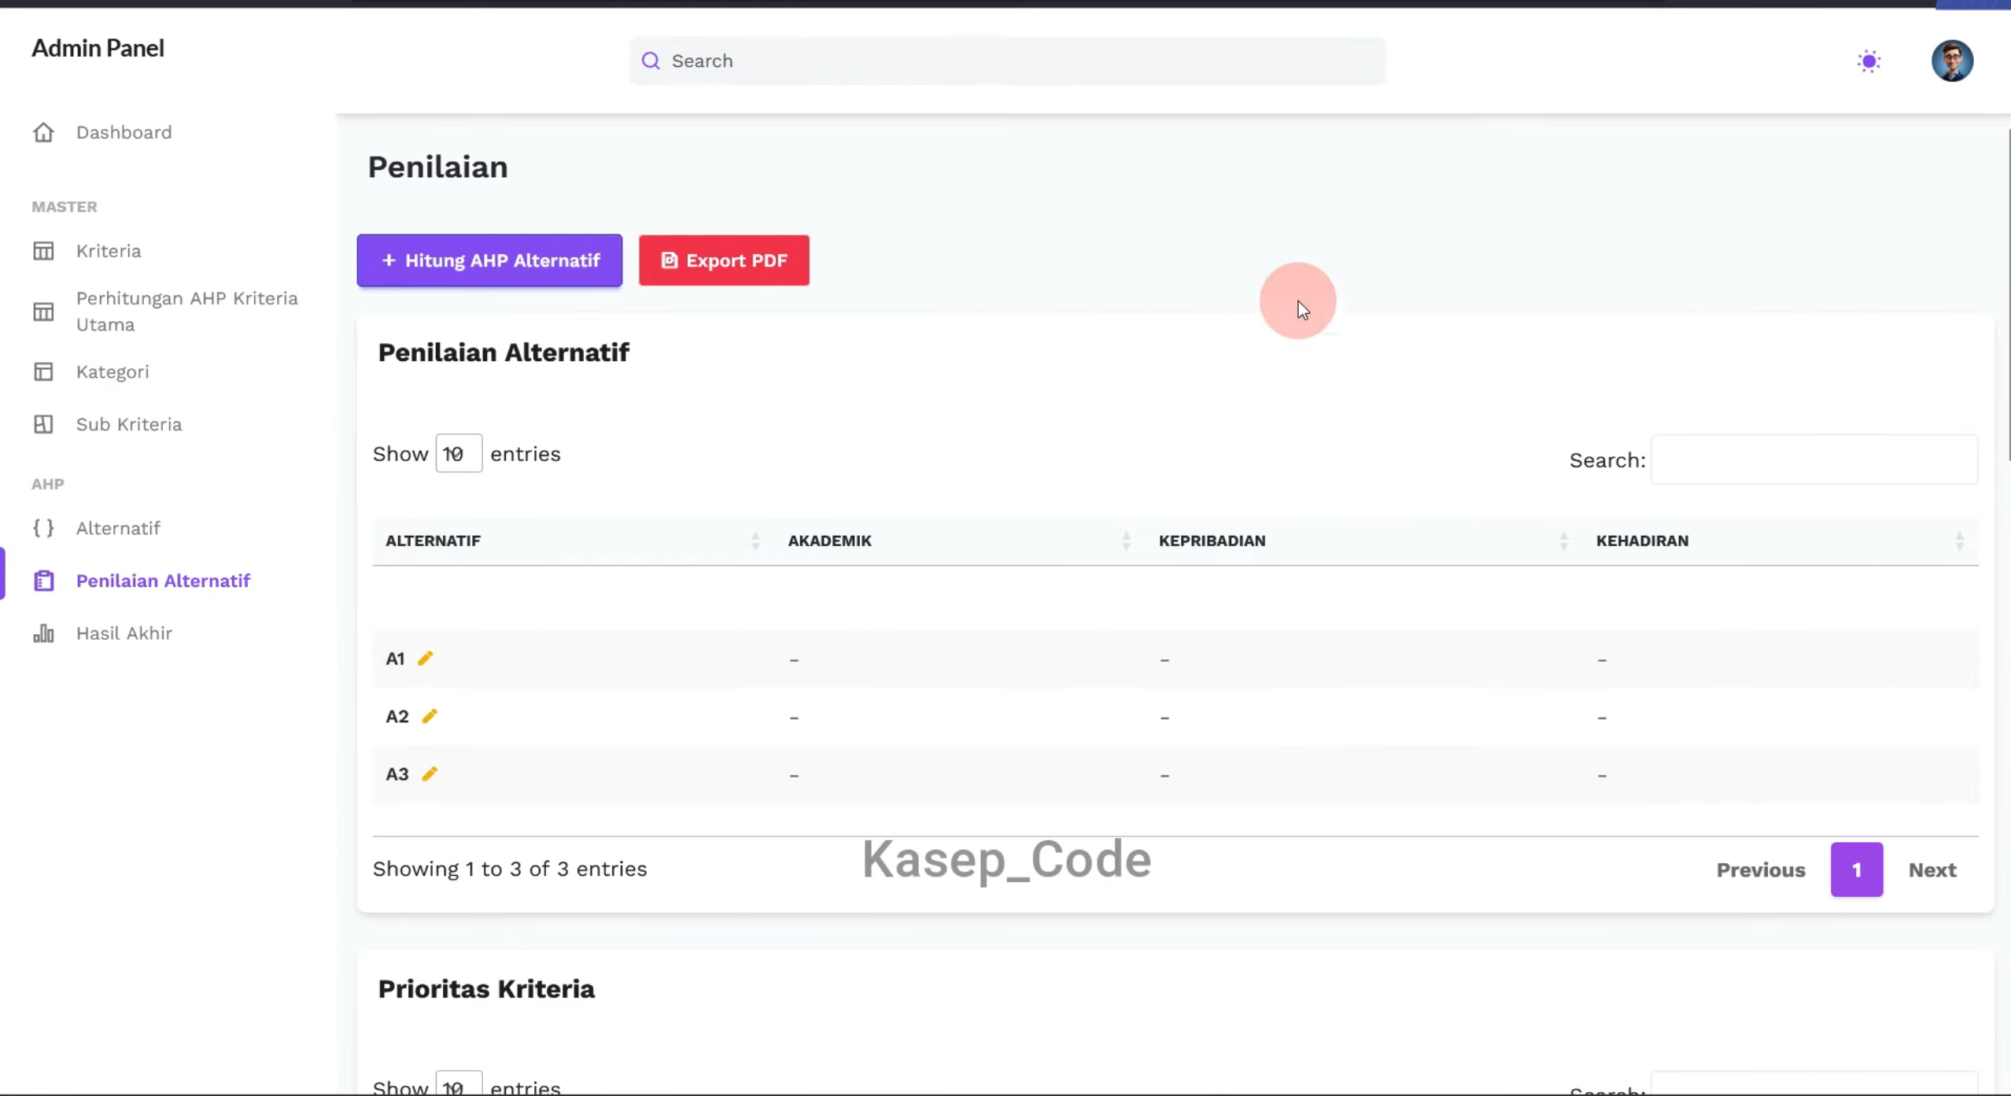Select Perhitungan AHP Kriteria Utama menu

coord(187,312)
